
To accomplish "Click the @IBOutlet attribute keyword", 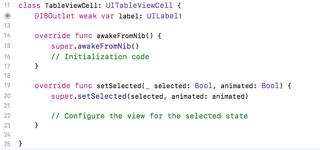I will tap(55, 16).
